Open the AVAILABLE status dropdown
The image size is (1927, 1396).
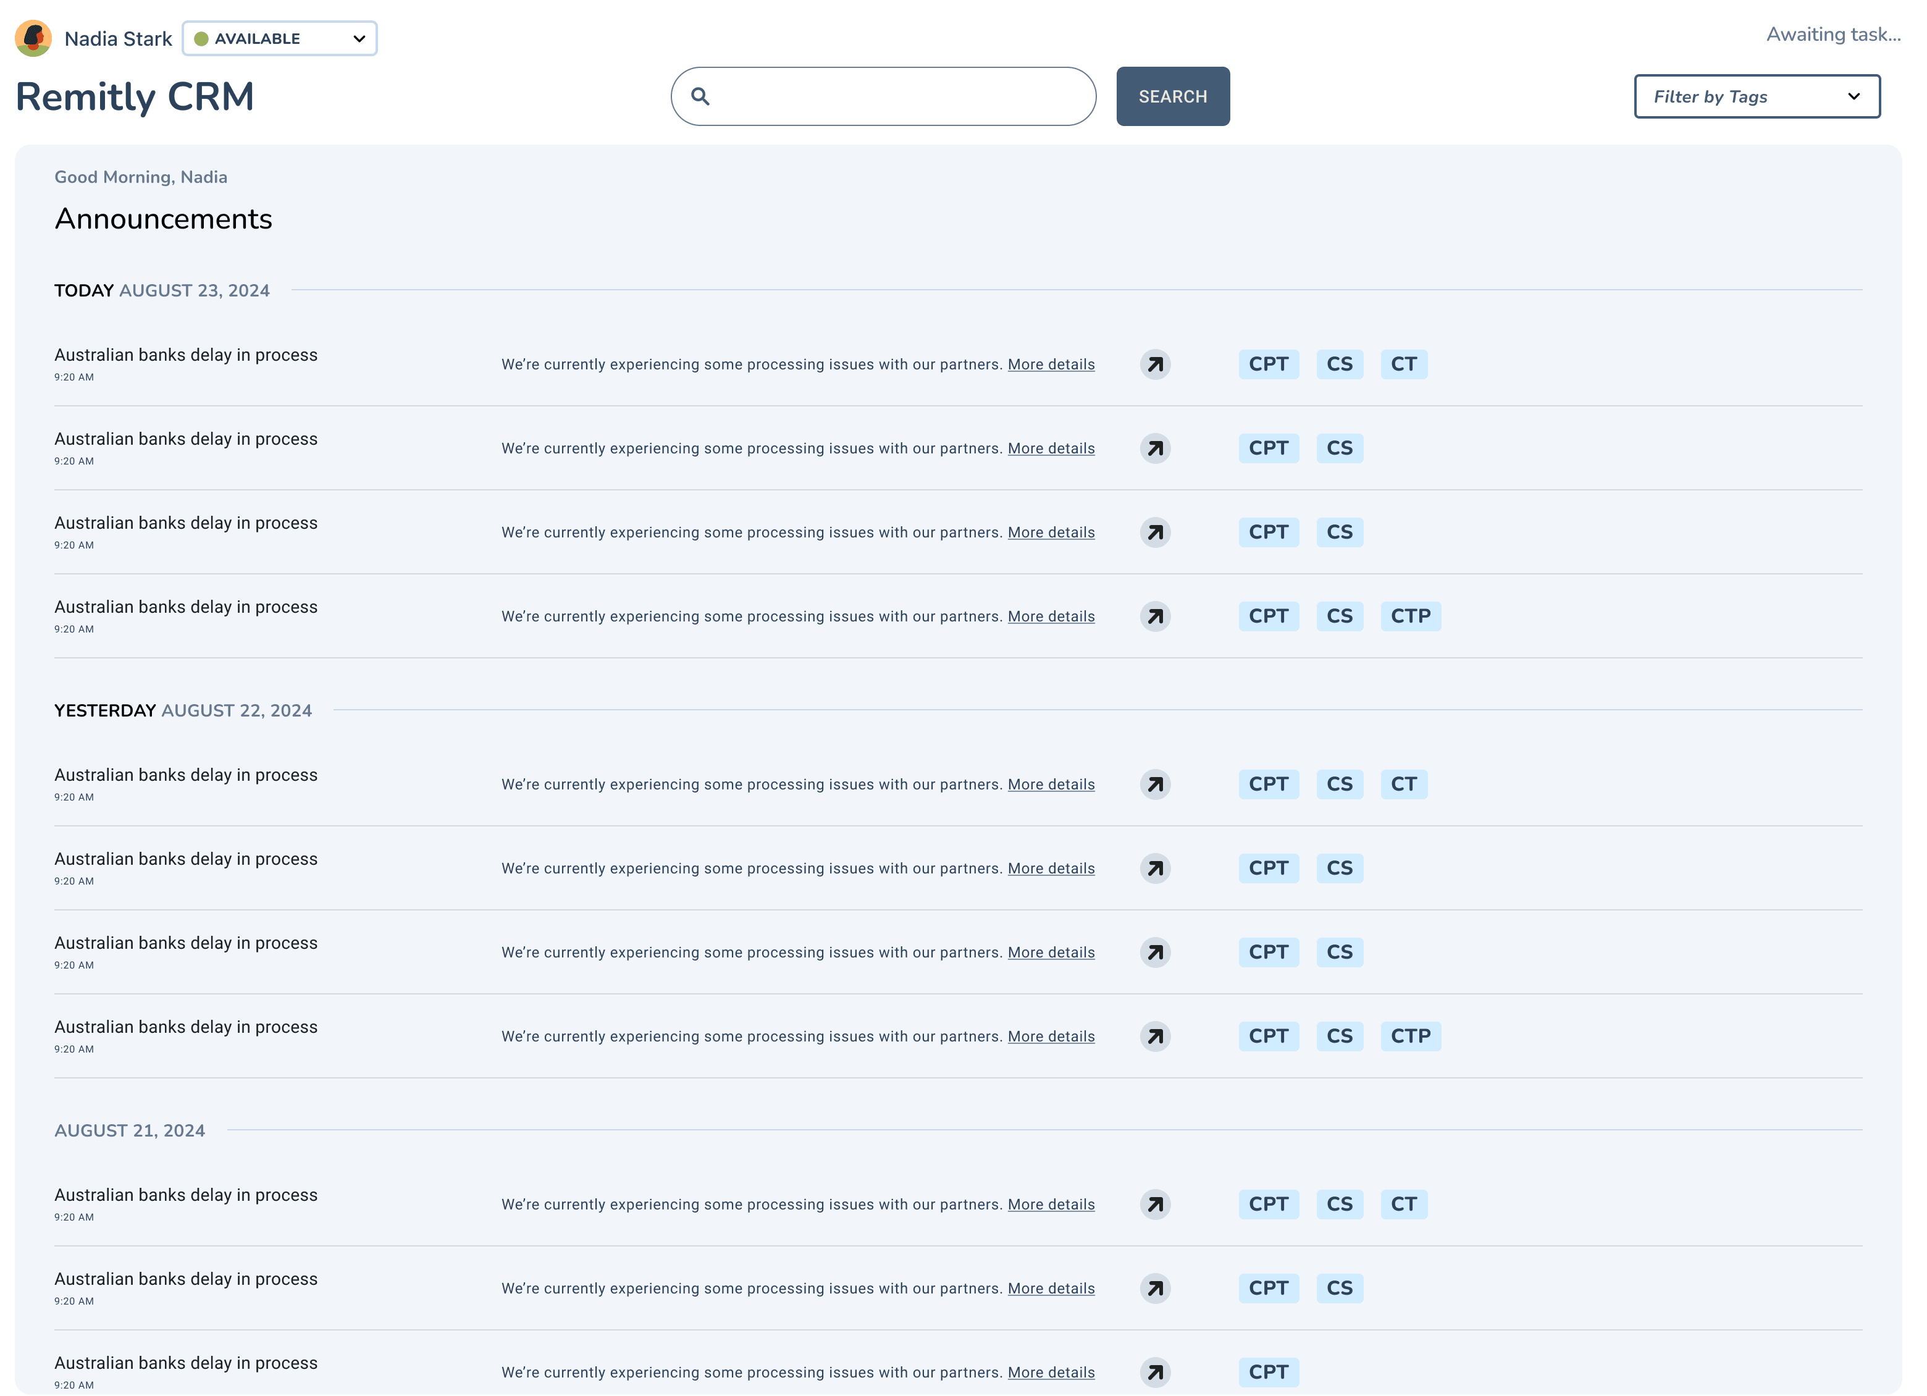280,38
